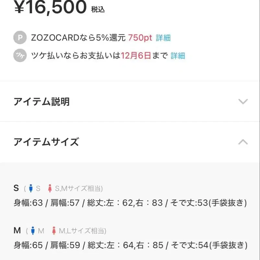260x260 pixels.
Task: Click the red 12月6日 due date
Action: (x=136, y=56)
